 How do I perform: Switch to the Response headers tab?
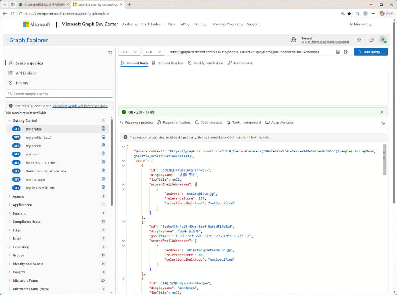(x=174, y=123)
